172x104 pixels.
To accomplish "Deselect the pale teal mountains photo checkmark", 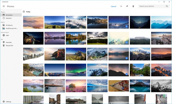I will click(127, 42).
